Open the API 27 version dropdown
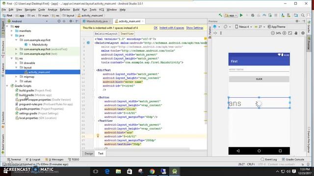The width and height of the screenshot is (314, 176). pos(260,26)
